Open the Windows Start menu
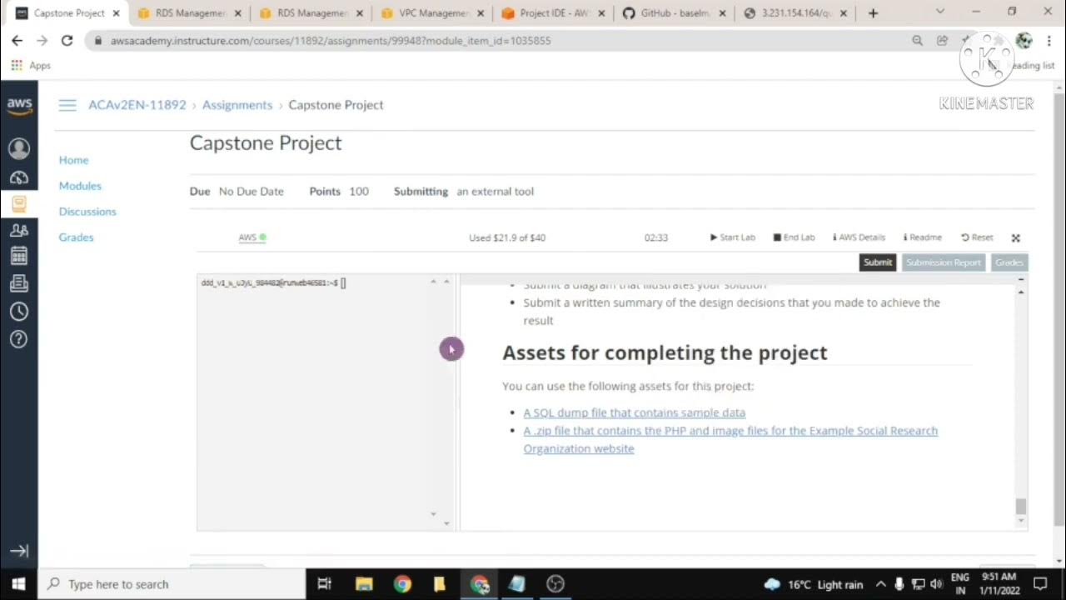 tap(18, 584)
